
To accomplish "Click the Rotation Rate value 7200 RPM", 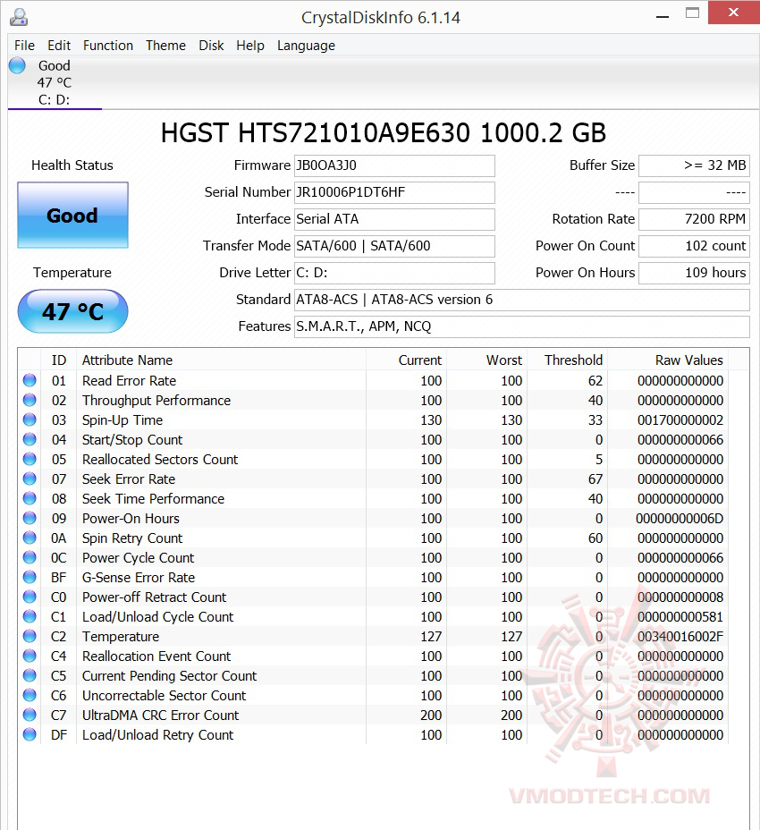I will 694,219.
